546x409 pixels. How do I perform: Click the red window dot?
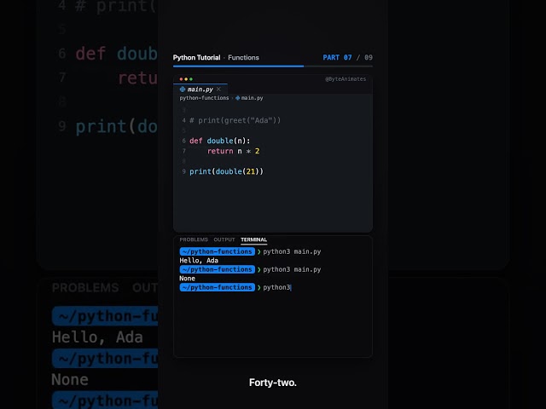pyautogui.click(x=181, y=79)
